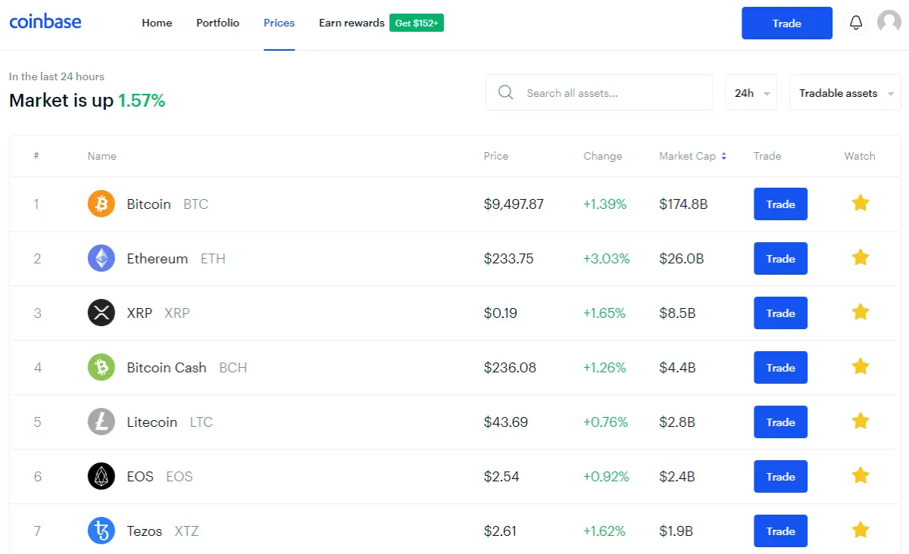This screenshot has height=554, width=909.
Task: Click Bitcoin price $9,497.87
Action: click(514, 204)
